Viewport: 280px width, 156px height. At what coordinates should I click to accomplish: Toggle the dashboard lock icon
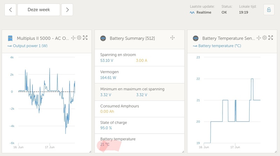(x=269, y=10)
